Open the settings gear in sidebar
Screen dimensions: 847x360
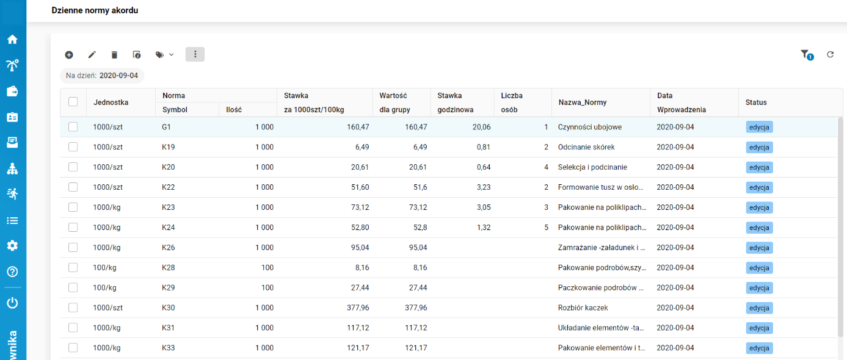click(x=12, y=246)
